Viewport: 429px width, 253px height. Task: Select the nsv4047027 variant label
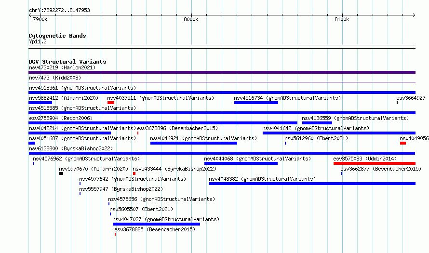[166, 219]
